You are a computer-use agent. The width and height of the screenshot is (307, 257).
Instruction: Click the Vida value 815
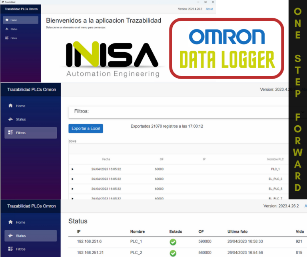click(x=299, y=253)
